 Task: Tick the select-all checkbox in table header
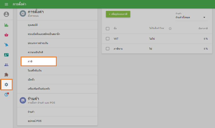(107, 29)
